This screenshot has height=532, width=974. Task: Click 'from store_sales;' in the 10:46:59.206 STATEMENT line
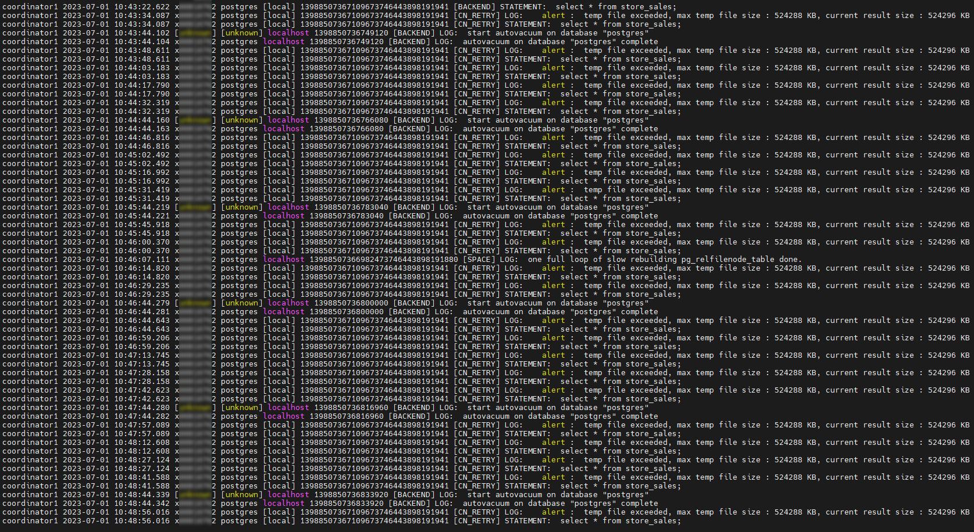642,347
